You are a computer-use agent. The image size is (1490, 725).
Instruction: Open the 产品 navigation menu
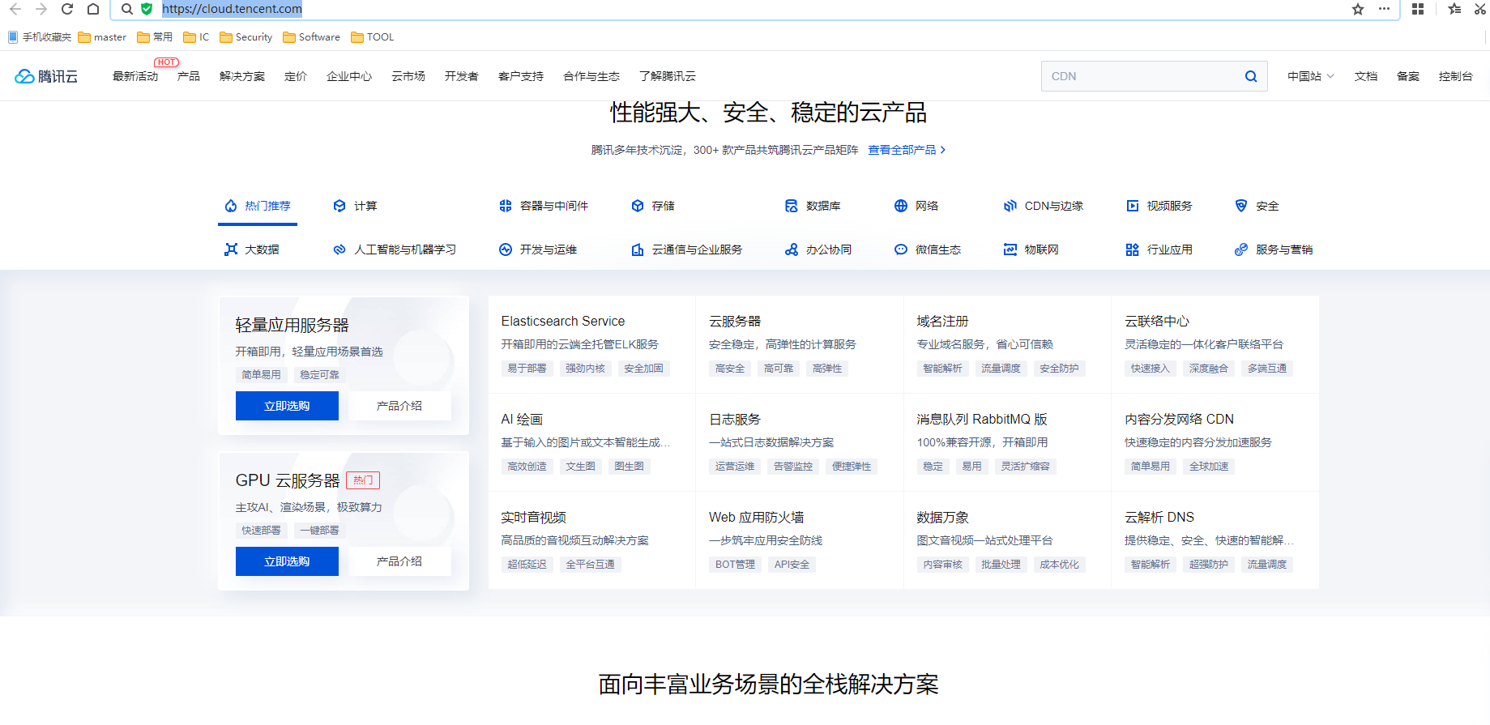point(189,76)
